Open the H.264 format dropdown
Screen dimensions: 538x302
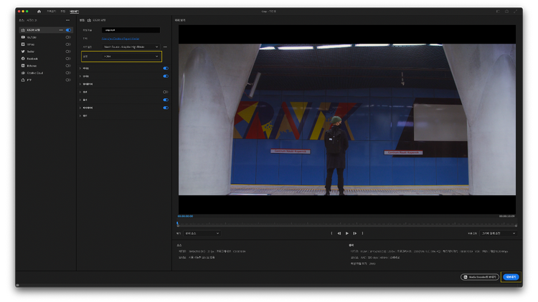[131, 56]
